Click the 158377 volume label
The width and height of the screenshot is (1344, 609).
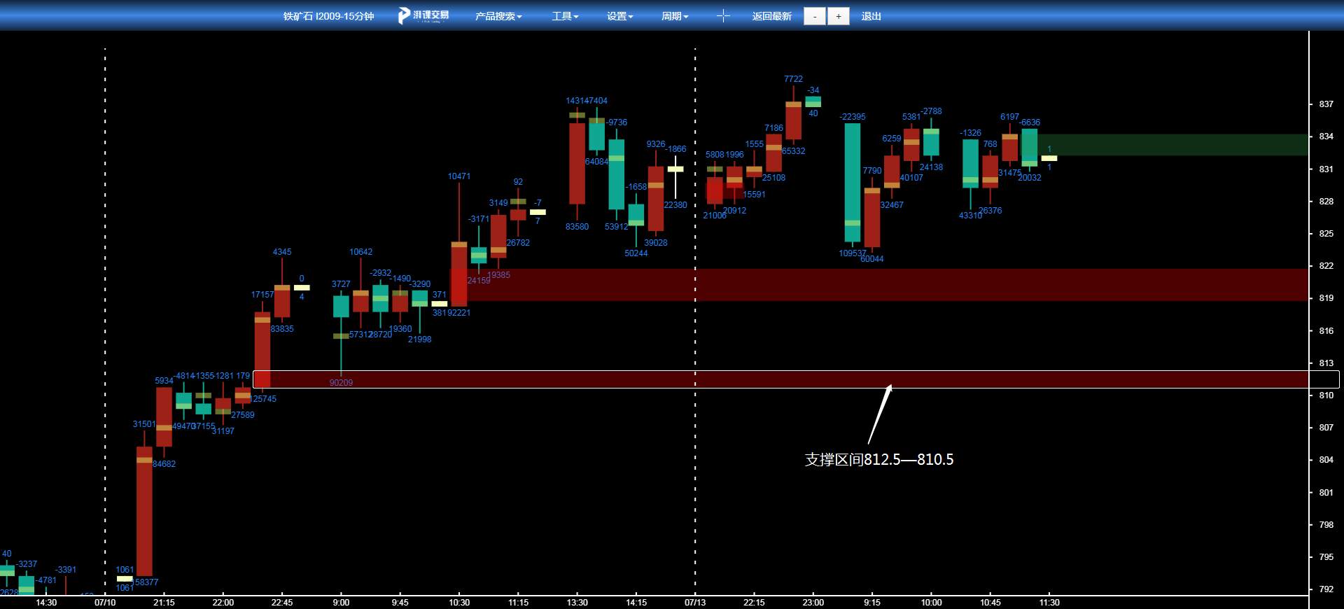click(x=145, y=582)
